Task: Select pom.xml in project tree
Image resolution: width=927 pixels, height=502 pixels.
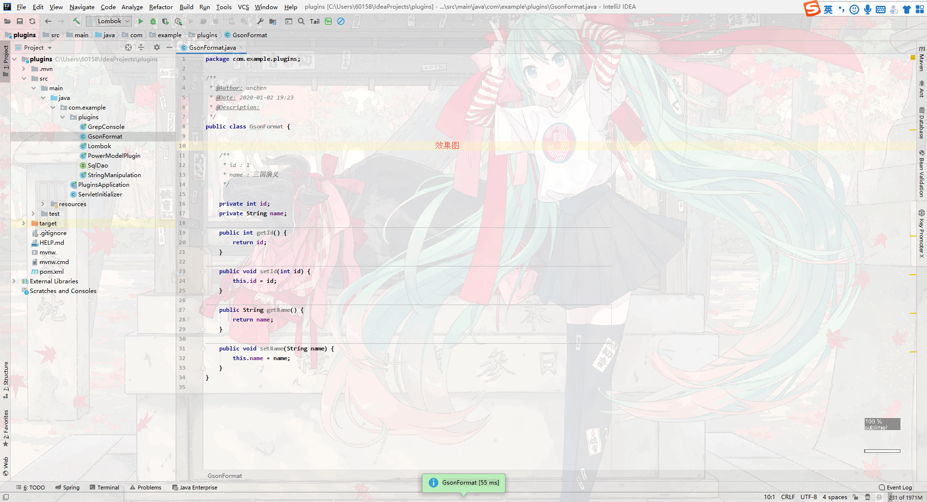Action: [x=51, y=272]
